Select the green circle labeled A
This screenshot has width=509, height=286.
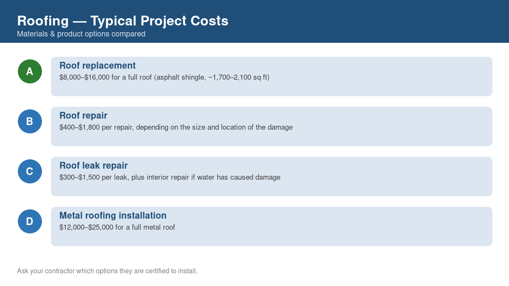[30, 71]
